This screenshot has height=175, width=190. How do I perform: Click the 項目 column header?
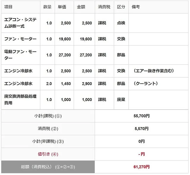pos(9,7)
